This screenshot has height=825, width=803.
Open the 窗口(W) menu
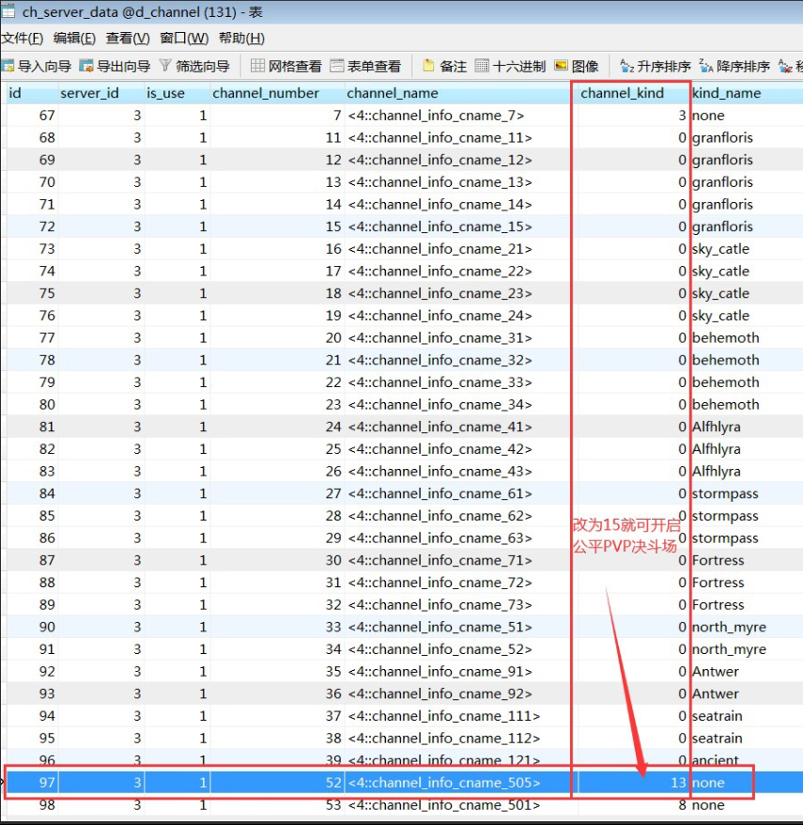184,39
